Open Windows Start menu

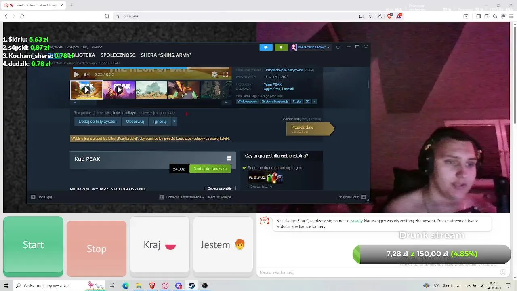click(x=6, y=286)
